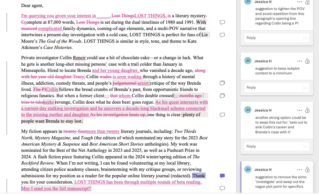Send reply icon under the 'keep subplot context' comment
Image resolution: width=319 pixels, height=194 pixels.
coord(305,88)
